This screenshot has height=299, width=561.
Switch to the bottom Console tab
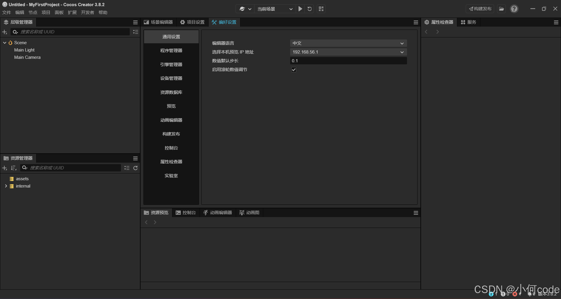(x=186, y=213)
